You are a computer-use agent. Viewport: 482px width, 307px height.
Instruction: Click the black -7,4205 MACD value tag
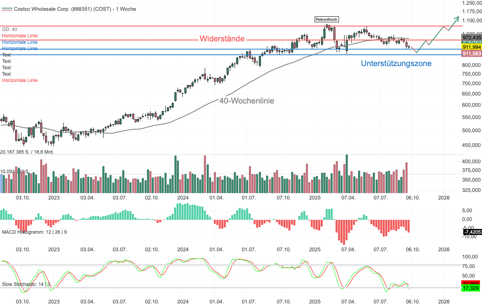472,232
